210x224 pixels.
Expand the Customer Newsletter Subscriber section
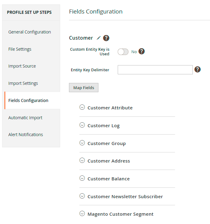pos(125,197)
